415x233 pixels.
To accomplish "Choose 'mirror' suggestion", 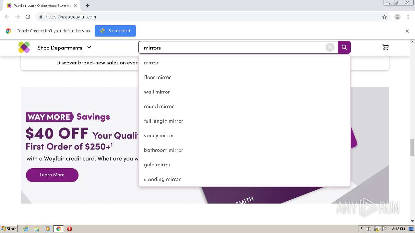I will coord(244,63).
